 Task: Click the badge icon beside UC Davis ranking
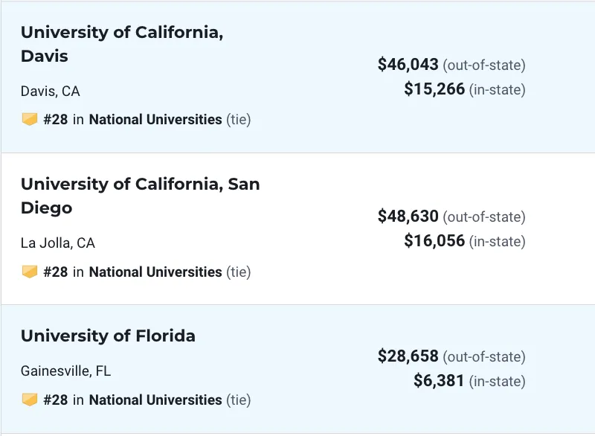[29, 119]
